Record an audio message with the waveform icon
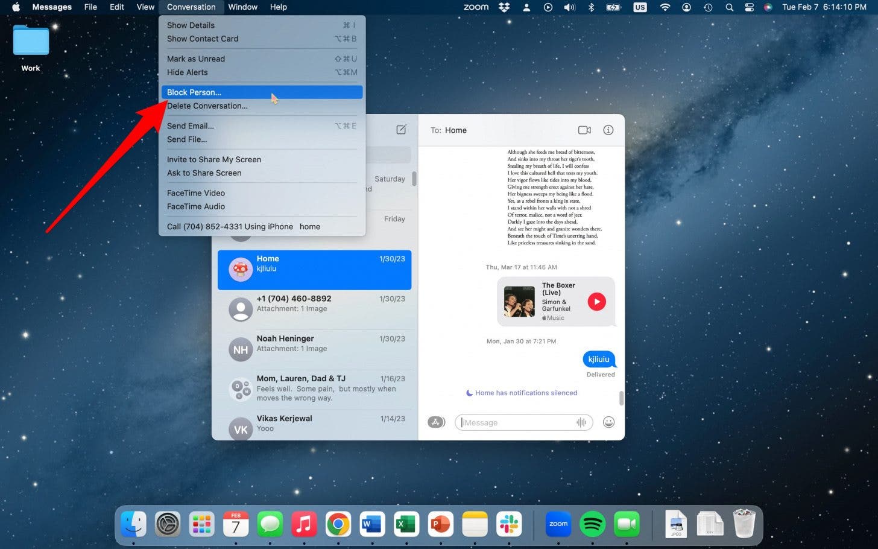The image size is (878, 549). coord(580,422)
